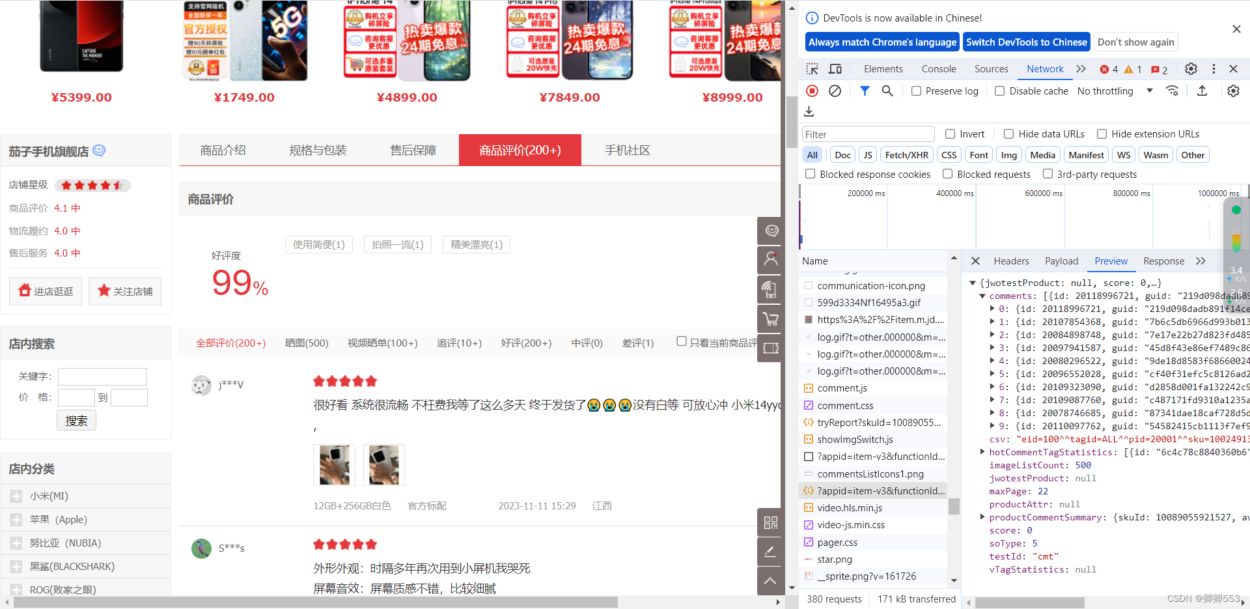The height and width of the screenshot is (609, 1250).
Task: Click the 关键字 keyword input field
Action: (x=102, y=376)
